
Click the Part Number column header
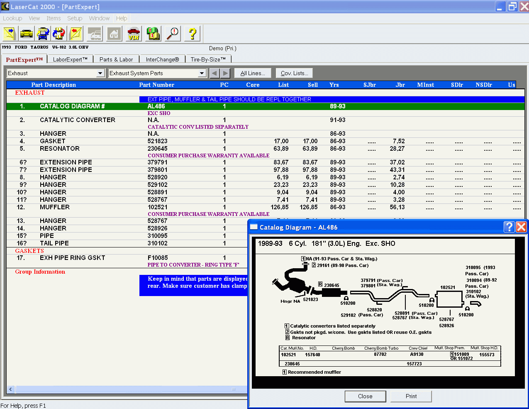(x=157, y=85)
